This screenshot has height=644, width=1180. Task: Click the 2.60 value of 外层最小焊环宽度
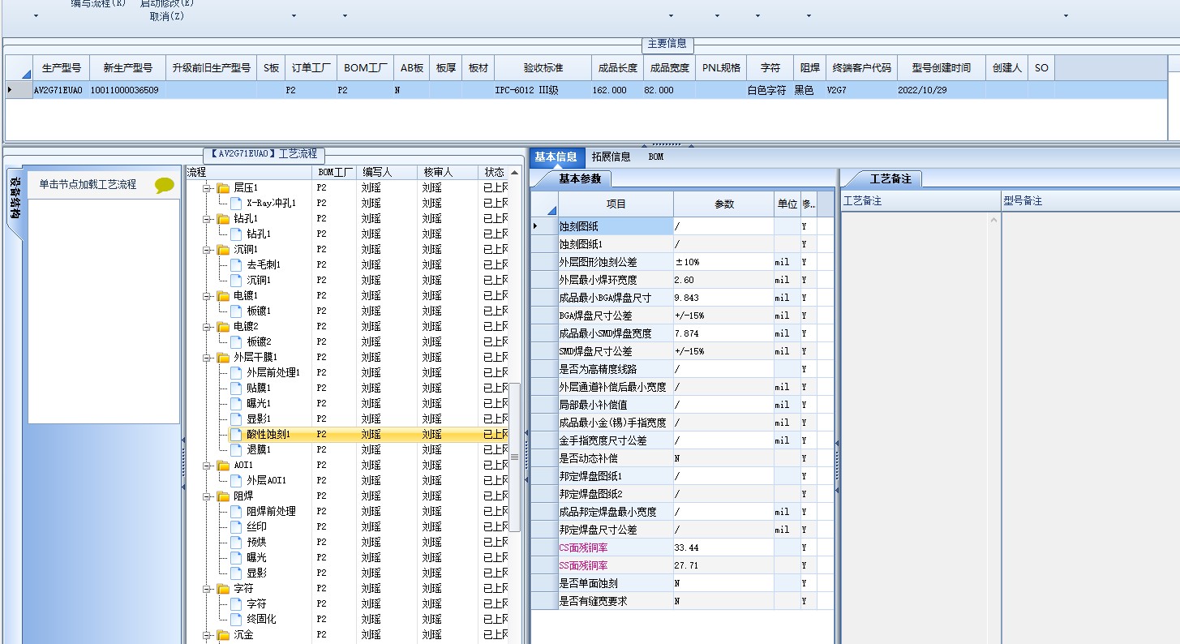(723, 280)
